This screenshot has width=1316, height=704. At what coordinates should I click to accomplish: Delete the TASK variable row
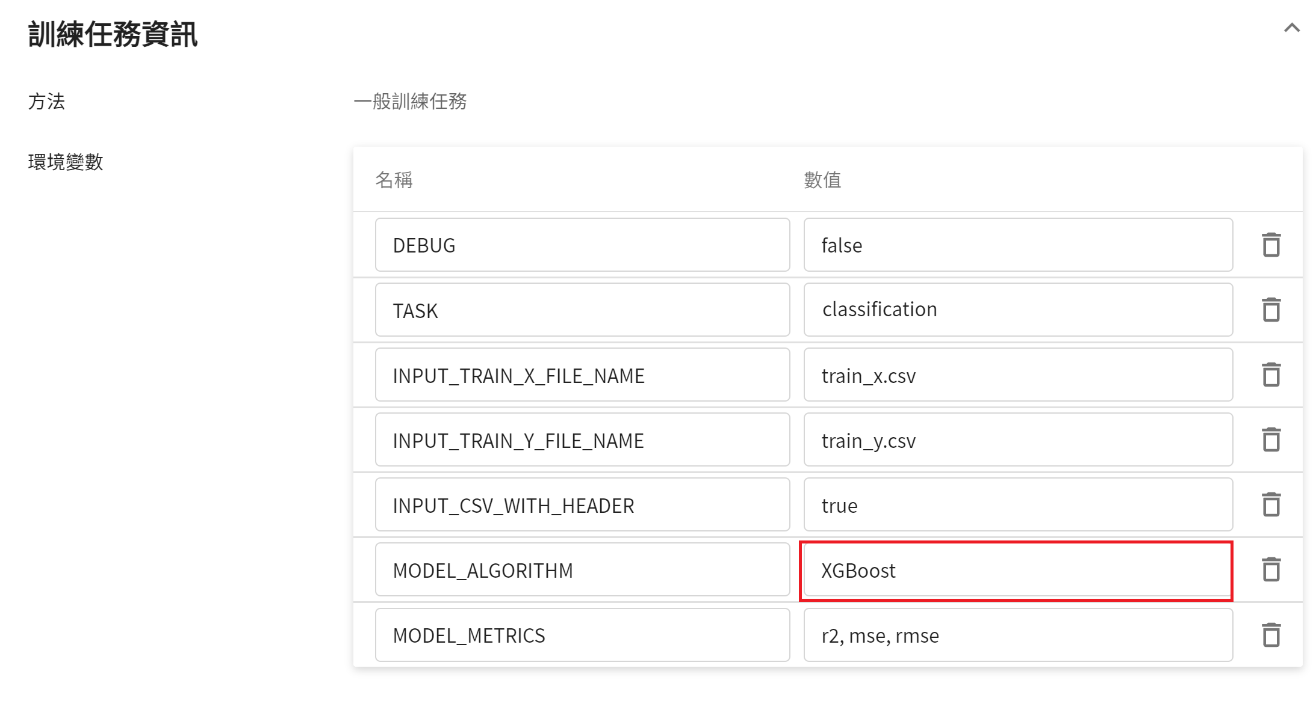pos(1271,310)
